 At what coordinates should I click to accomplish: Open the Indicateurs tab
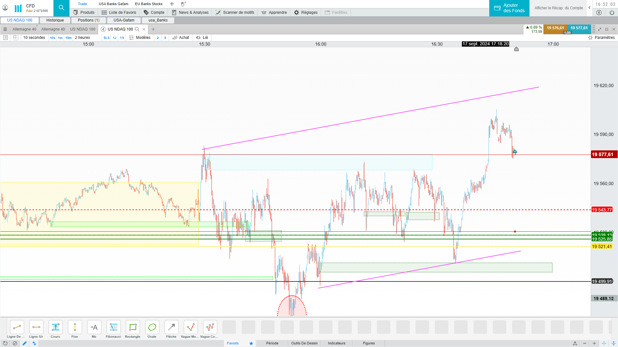[336, 343]
